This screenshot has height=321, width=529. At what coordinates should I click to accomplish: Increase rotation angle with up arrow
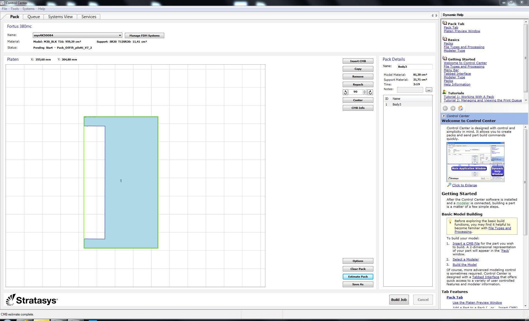(365, 91)
